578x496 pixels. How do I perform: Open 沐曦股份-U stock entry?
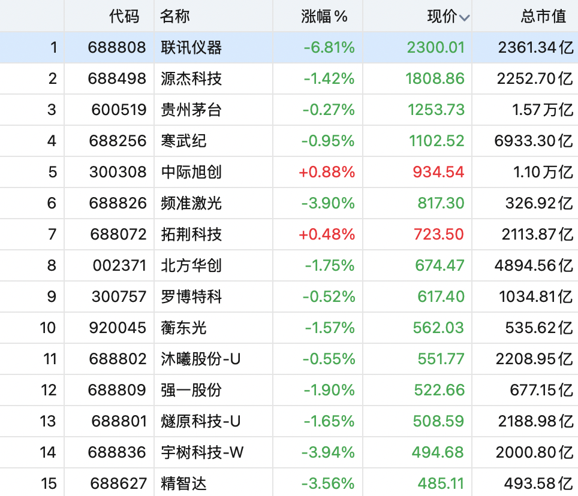(x=201, y=359)
